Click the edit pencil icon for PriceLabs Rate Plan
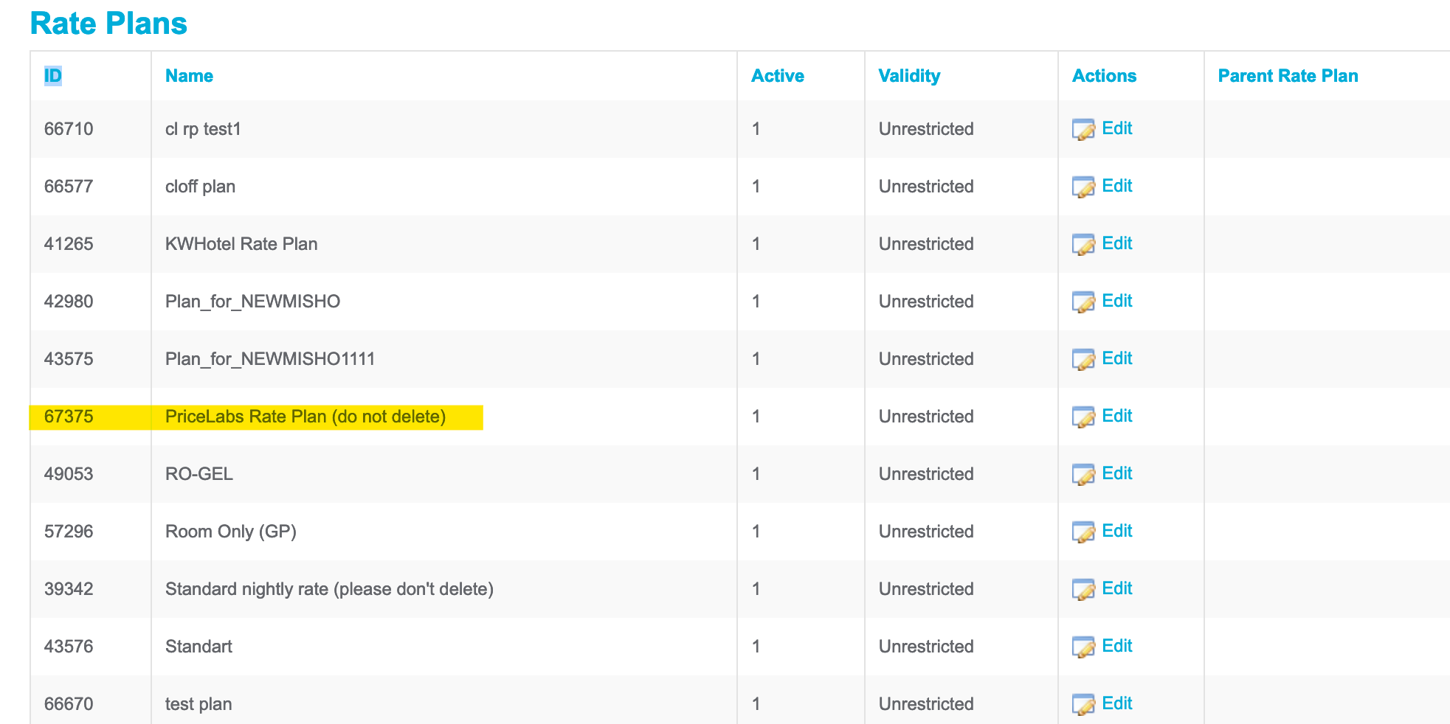Screen dimensions: 1450x724 (1083, 417)
